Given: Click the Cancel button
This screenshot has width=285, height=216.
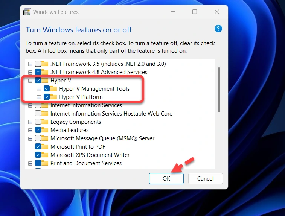Looking at the screenshot, I should 206,179.
